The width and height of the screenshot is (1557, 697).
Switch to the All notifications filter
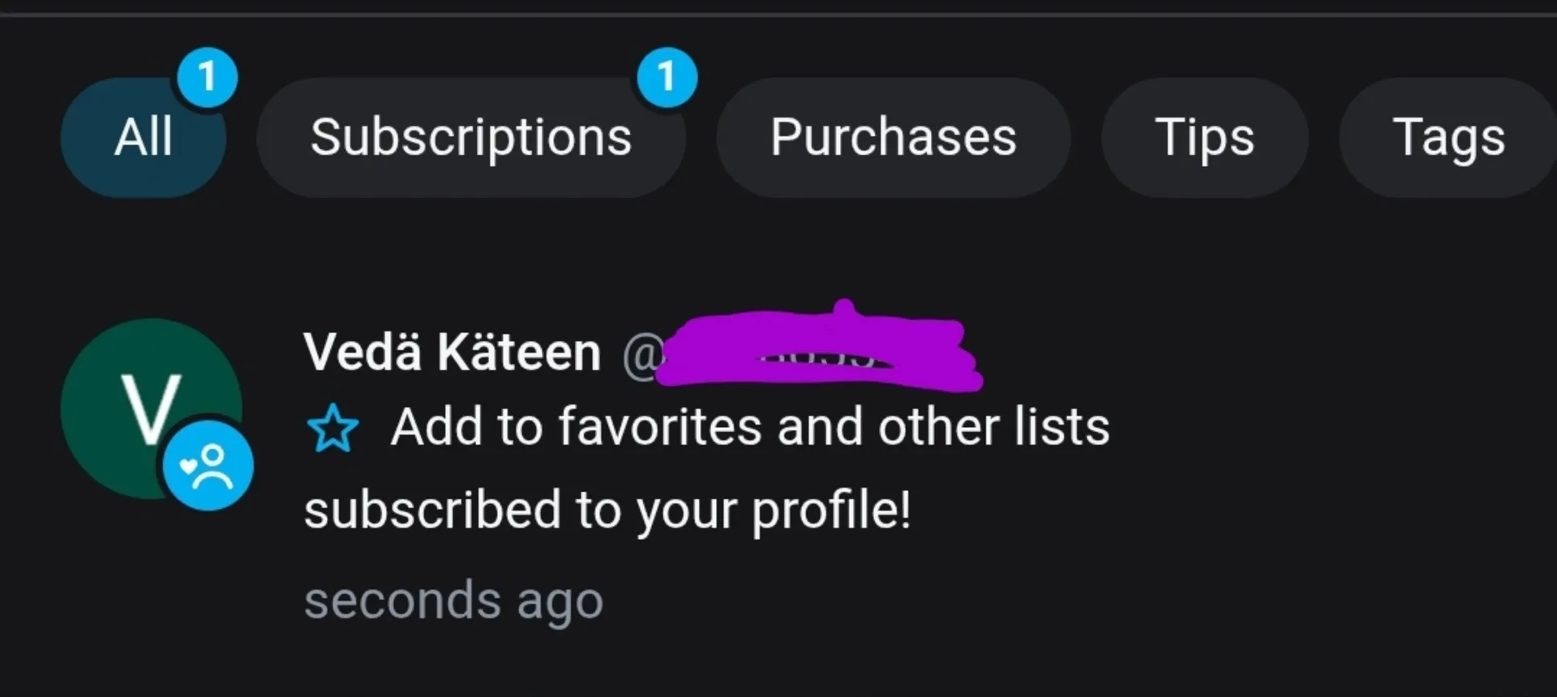coord(144,136)
